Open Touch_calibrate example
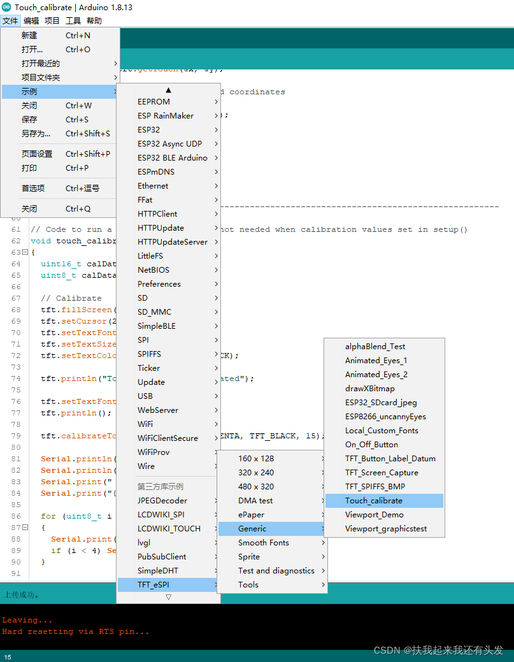514x662 pixels. (x=385, y=500)
